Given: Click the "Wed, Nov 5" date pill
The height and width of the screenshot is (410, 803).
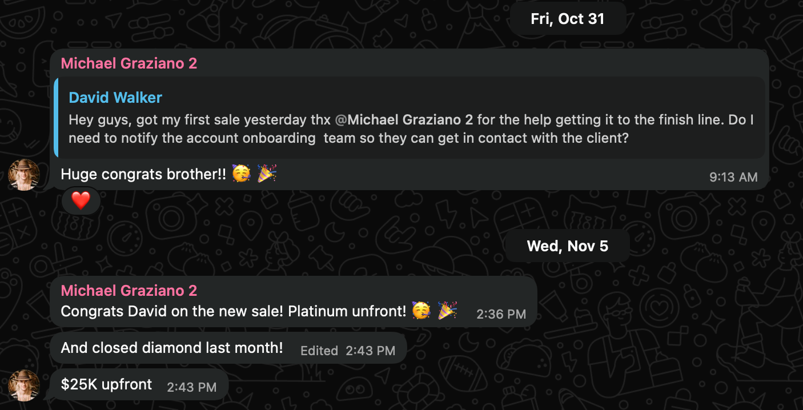Looking at the screenshot, I should point(567,246).
